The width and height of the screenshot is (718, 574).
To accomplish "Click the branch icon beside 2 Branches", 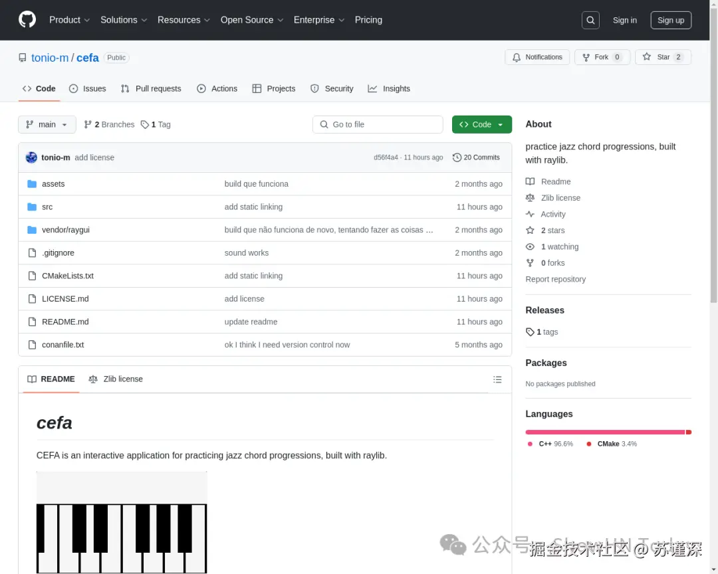I will tap(88, 124).
